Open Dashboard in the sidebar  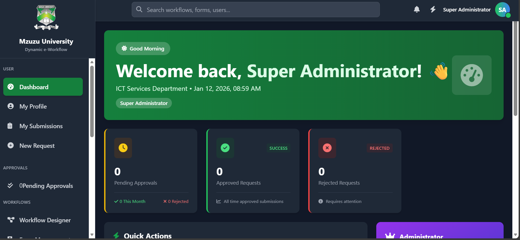(43, 87)
